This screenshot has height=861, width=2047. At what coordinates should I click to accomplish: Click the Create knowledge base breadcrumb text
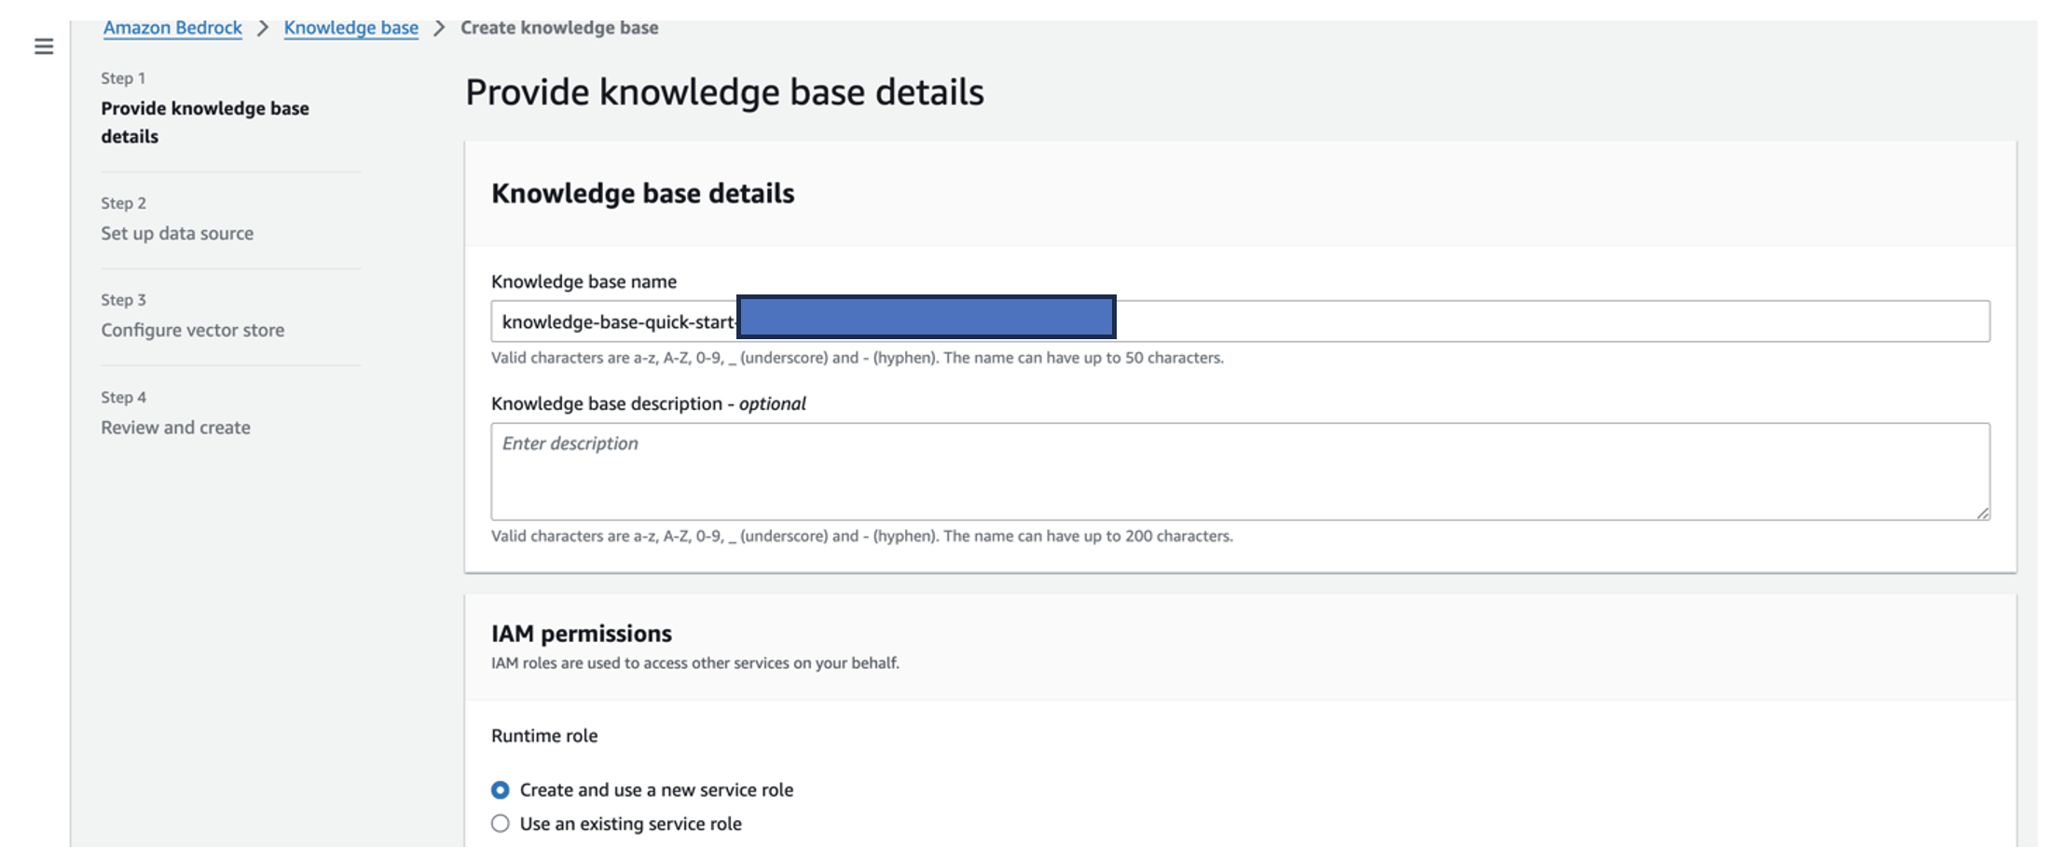[559, 28]
